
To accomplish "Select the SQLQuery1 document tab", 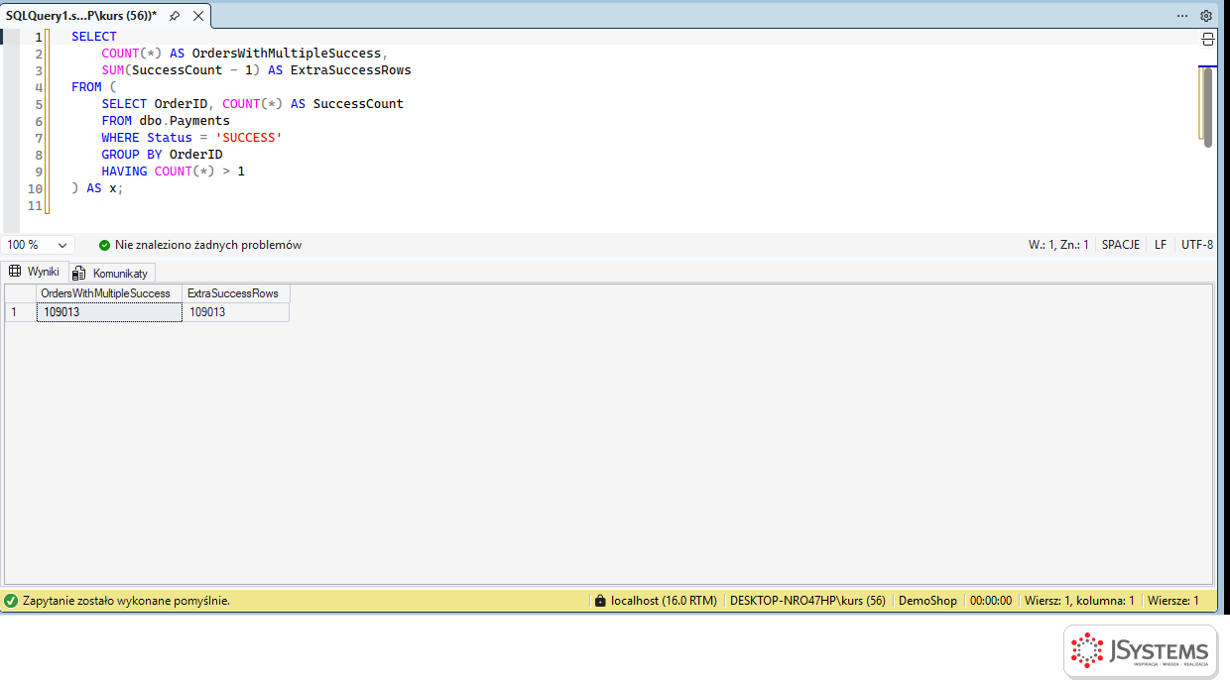I will coord(81,16).
